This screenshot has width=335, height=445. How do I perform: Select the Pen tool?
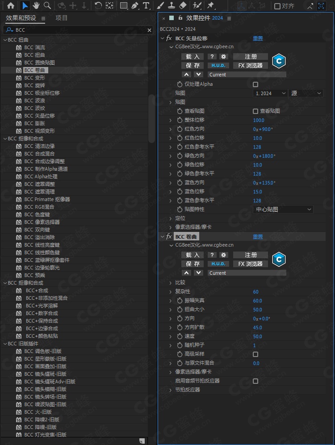click(135, 5)
